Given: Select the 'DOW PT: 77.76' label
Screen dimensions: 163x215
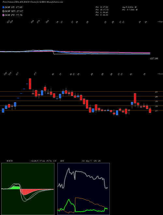Looking at the screenshot, I should (x=13, y=15).
